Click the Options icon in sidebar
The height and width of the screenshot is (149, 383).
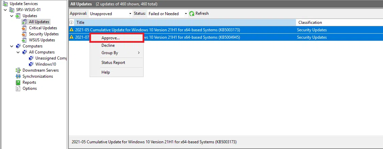[x=18, y=88]
